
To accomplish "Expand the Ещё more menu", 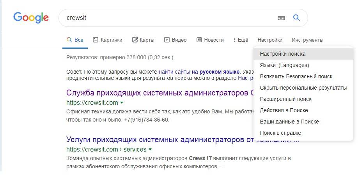I will pos(241,40).
